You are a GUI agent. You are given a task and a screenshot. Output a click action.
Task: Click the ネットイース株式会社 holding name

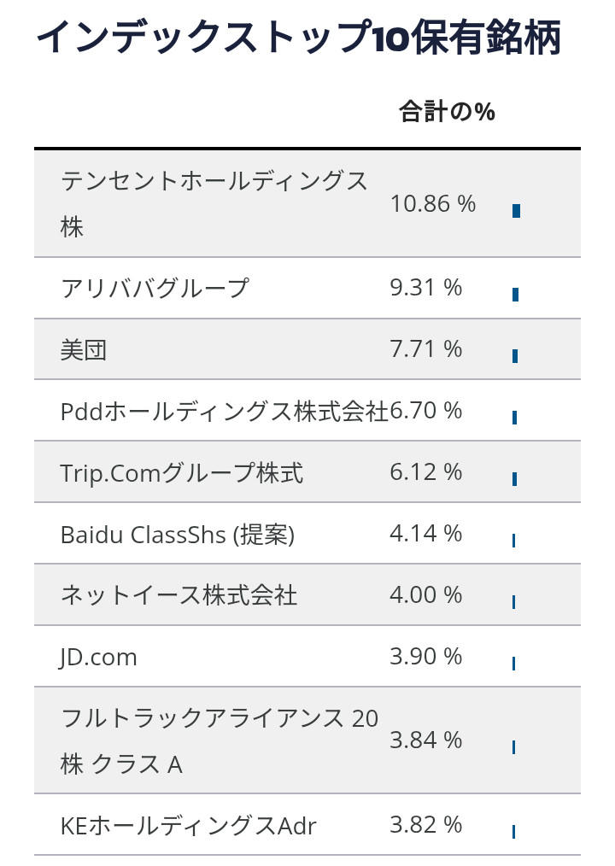pyautogui.click(x=179, y=595)
